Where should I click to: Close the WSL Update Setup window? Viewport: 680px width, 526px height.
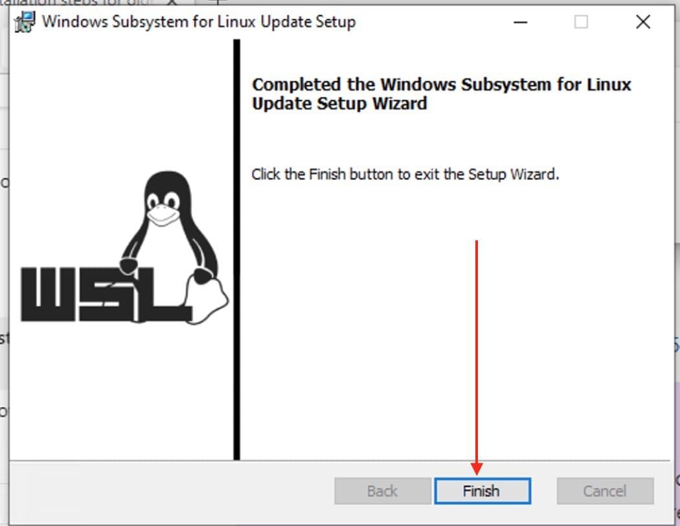pyautogui.click(x=642, y=21)
